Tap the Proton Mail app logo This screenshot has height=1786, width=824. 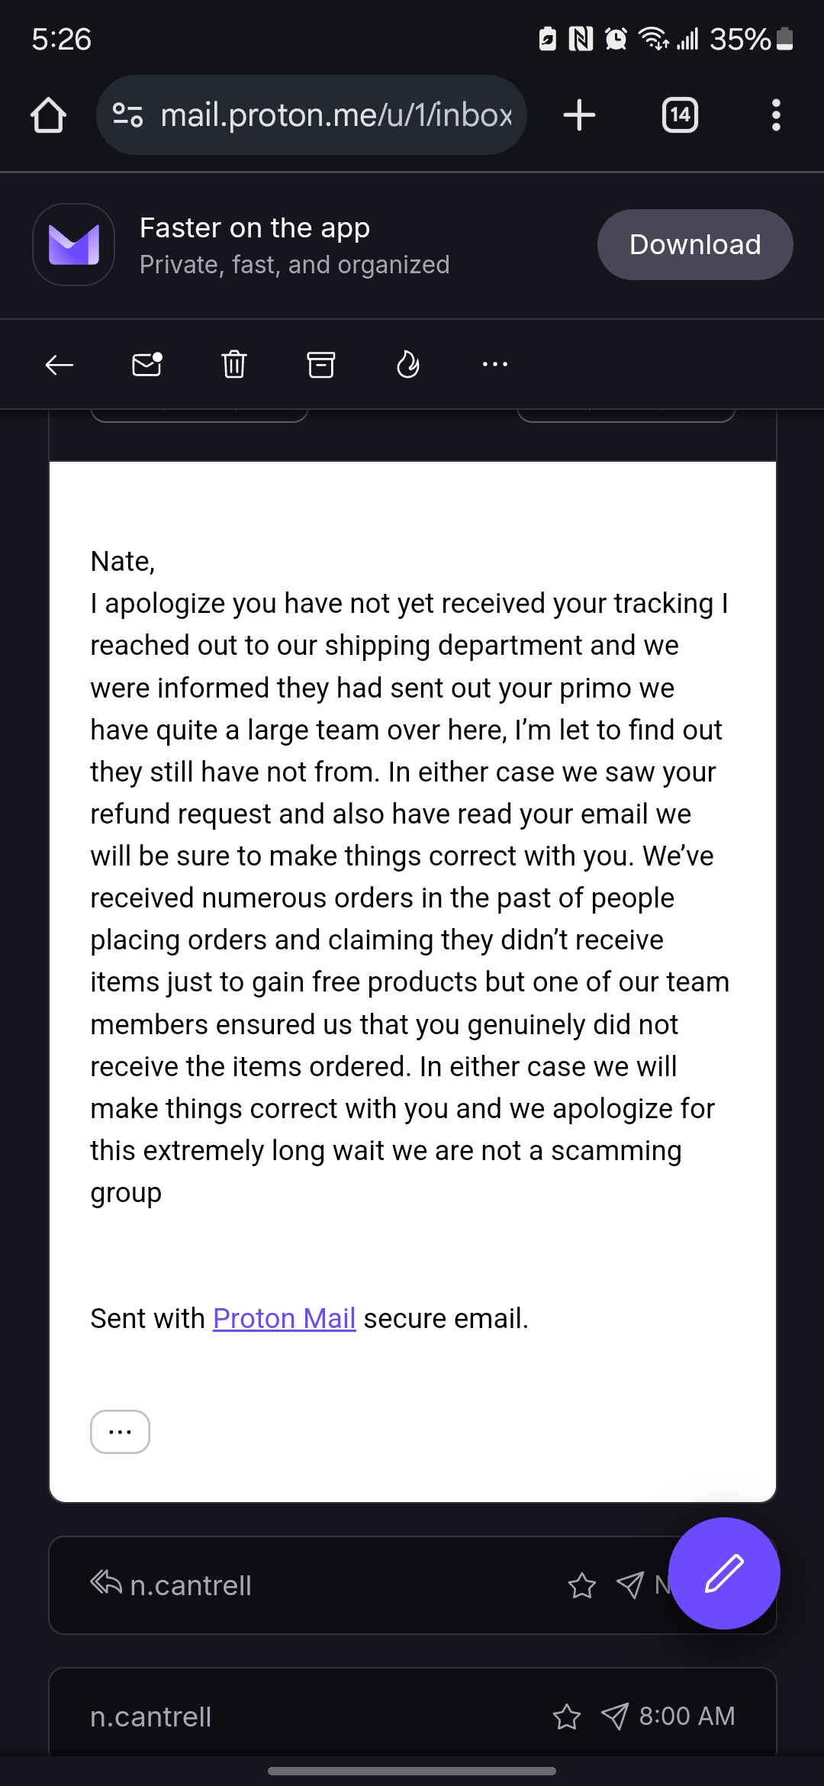74,245
